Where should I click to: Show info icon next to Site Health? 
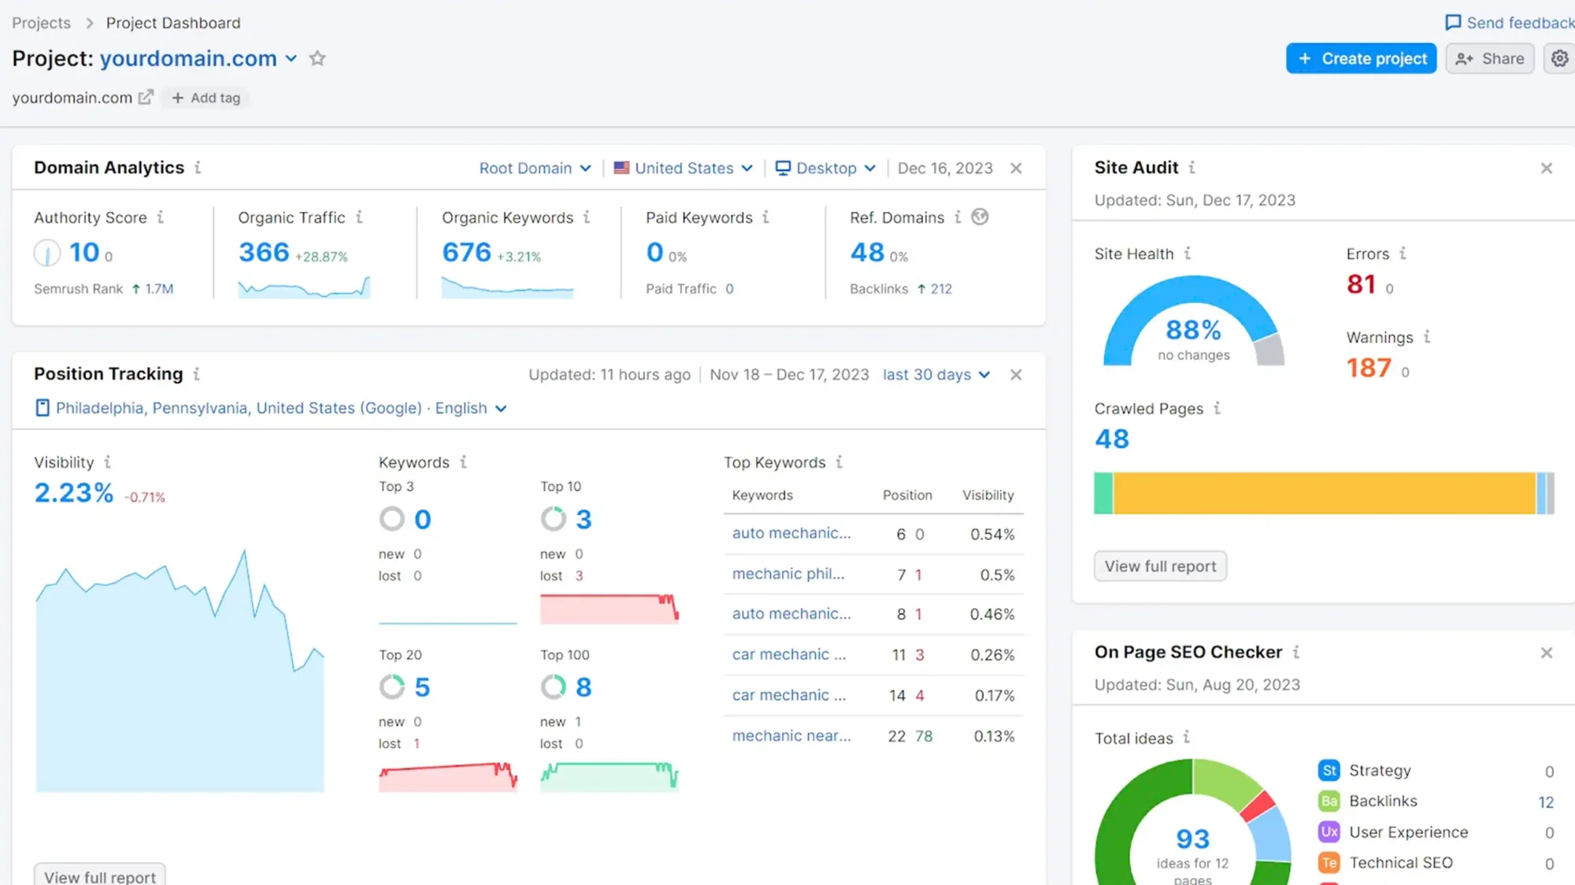tap(1188, 254)
